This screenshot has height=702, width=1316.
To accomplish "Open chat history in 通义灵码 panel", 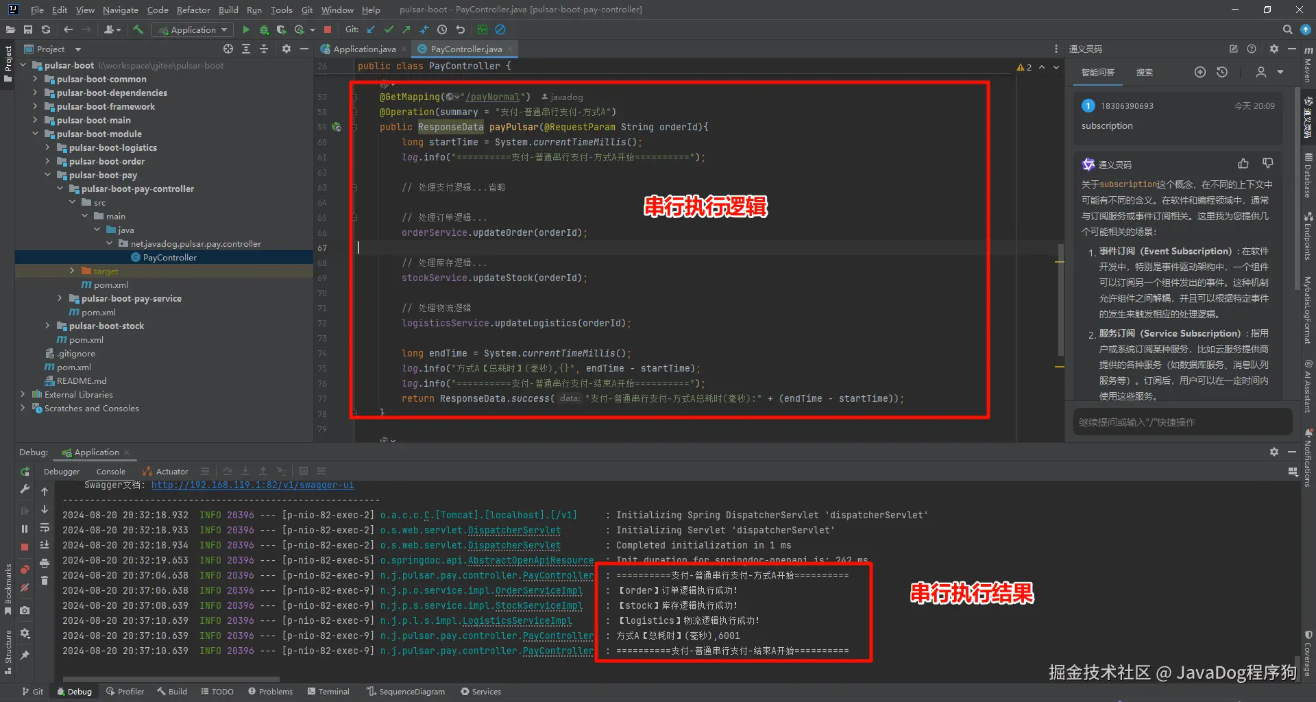I will pyautogui.click(x=1222, y=72).
